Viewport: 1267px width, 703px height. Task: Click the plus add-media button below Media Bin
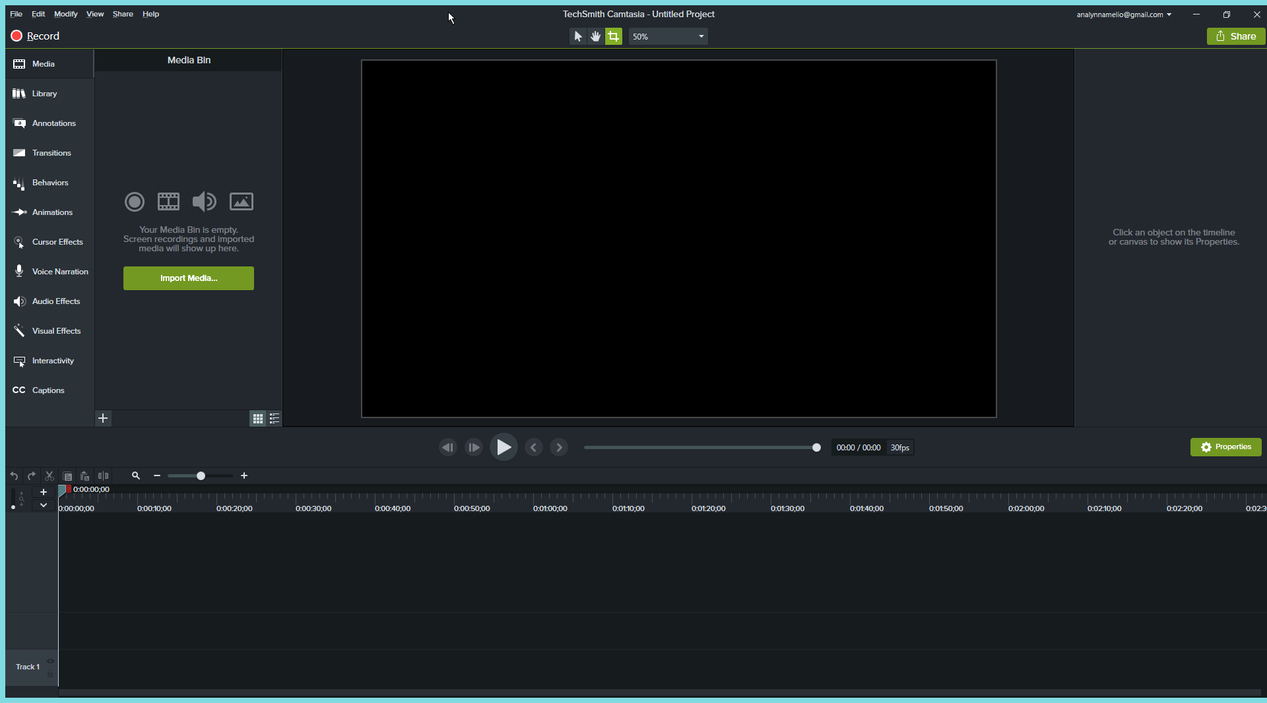point(103,418)
